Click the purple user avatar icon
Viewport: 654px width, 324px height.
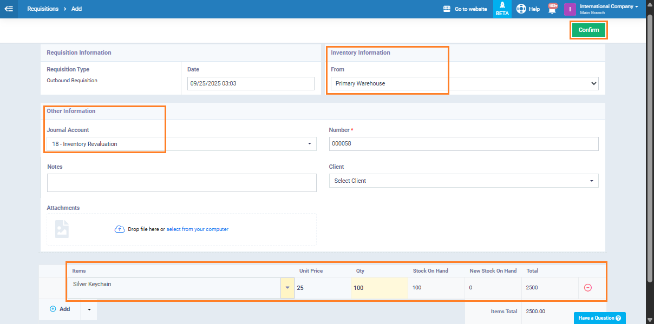[x=570, y=9]
